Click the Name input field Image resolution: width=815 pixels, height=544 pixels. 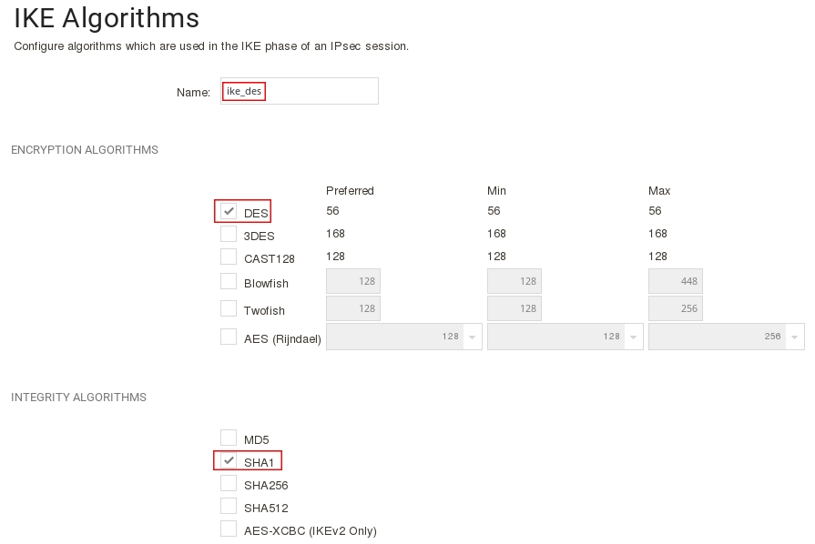point(299,91)
